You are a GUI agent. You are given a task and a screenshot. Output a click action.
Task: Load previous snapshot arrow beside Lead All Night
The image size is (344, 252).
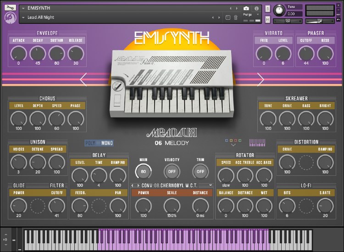[x=213, y=17]
